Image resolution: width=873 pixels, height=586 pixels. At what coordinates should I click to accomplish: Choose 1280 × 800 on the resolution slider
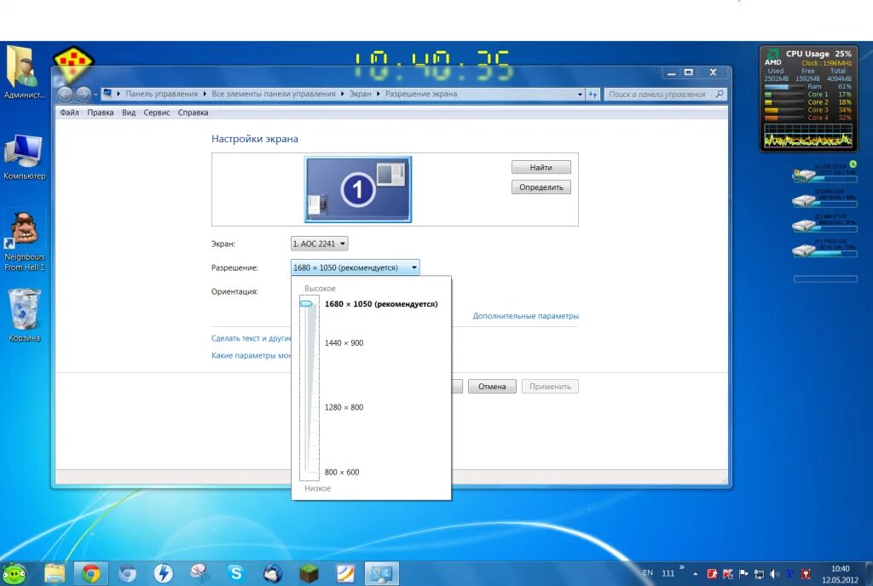coord(344,407)
